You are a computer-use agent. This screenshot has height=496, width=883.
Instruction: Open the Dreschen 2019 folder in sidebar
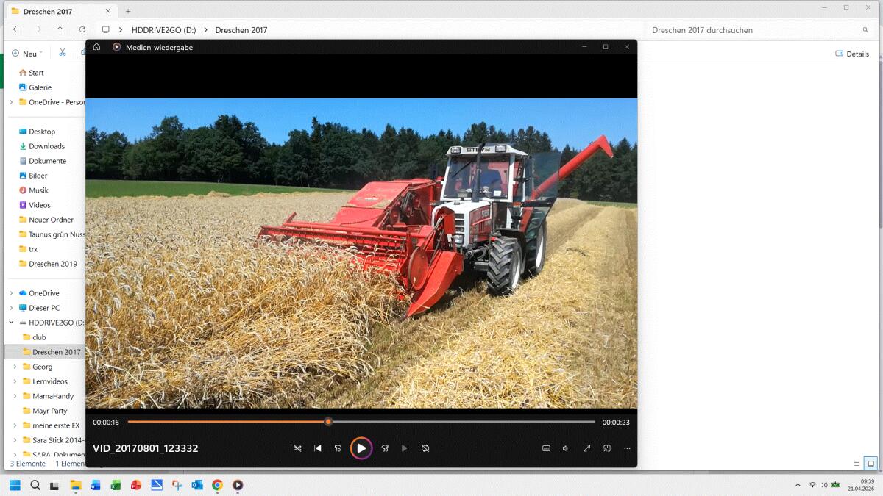tap(52, 264)
